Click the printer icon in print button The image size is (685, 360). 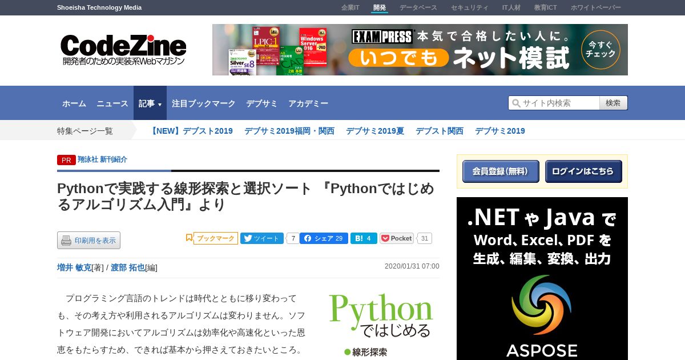pyautogui.click(x=66, y=241)
